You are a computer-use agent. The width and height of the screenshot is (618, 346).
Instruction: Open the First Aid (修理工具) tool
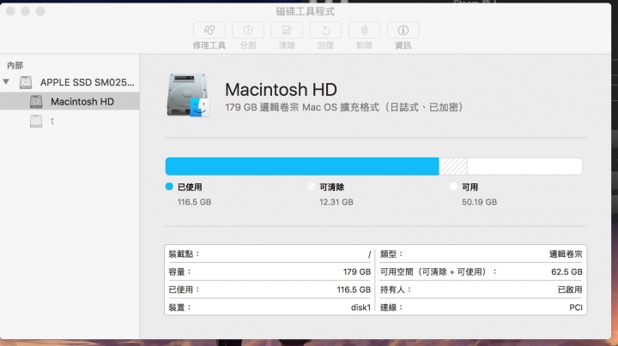click(x=209, y=30)
